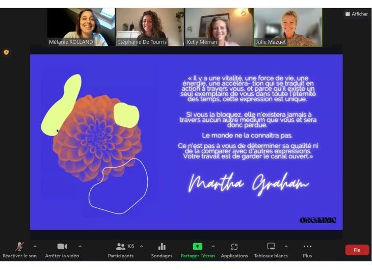The width and height of the screenshot is (372, 270).
Task: Click the muted microphone icon to unmute
Action: point(19,247)
